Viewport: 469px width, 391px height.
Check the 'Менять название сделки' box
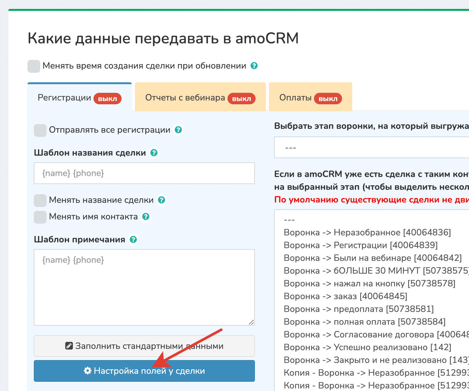pos(40,200)
